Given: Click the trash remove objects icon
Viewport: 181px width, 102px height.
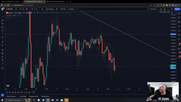Looking at the screenshot, I should 2,68.
